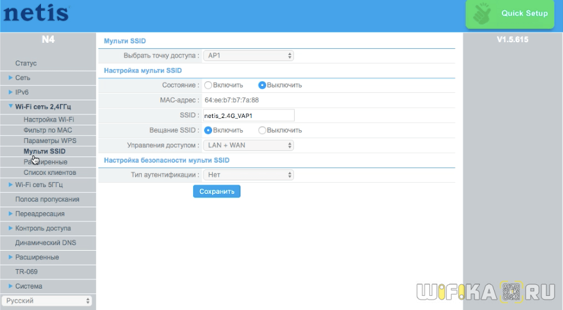563x310 pixels.
Task: Enable the multi SSID state
Action: (x=208, y=85)
